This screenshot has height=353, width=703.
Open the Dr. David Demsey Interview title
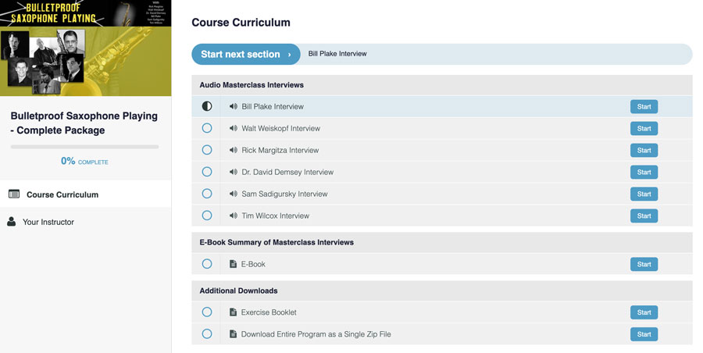pyautogui.click(x=287, y=173)
